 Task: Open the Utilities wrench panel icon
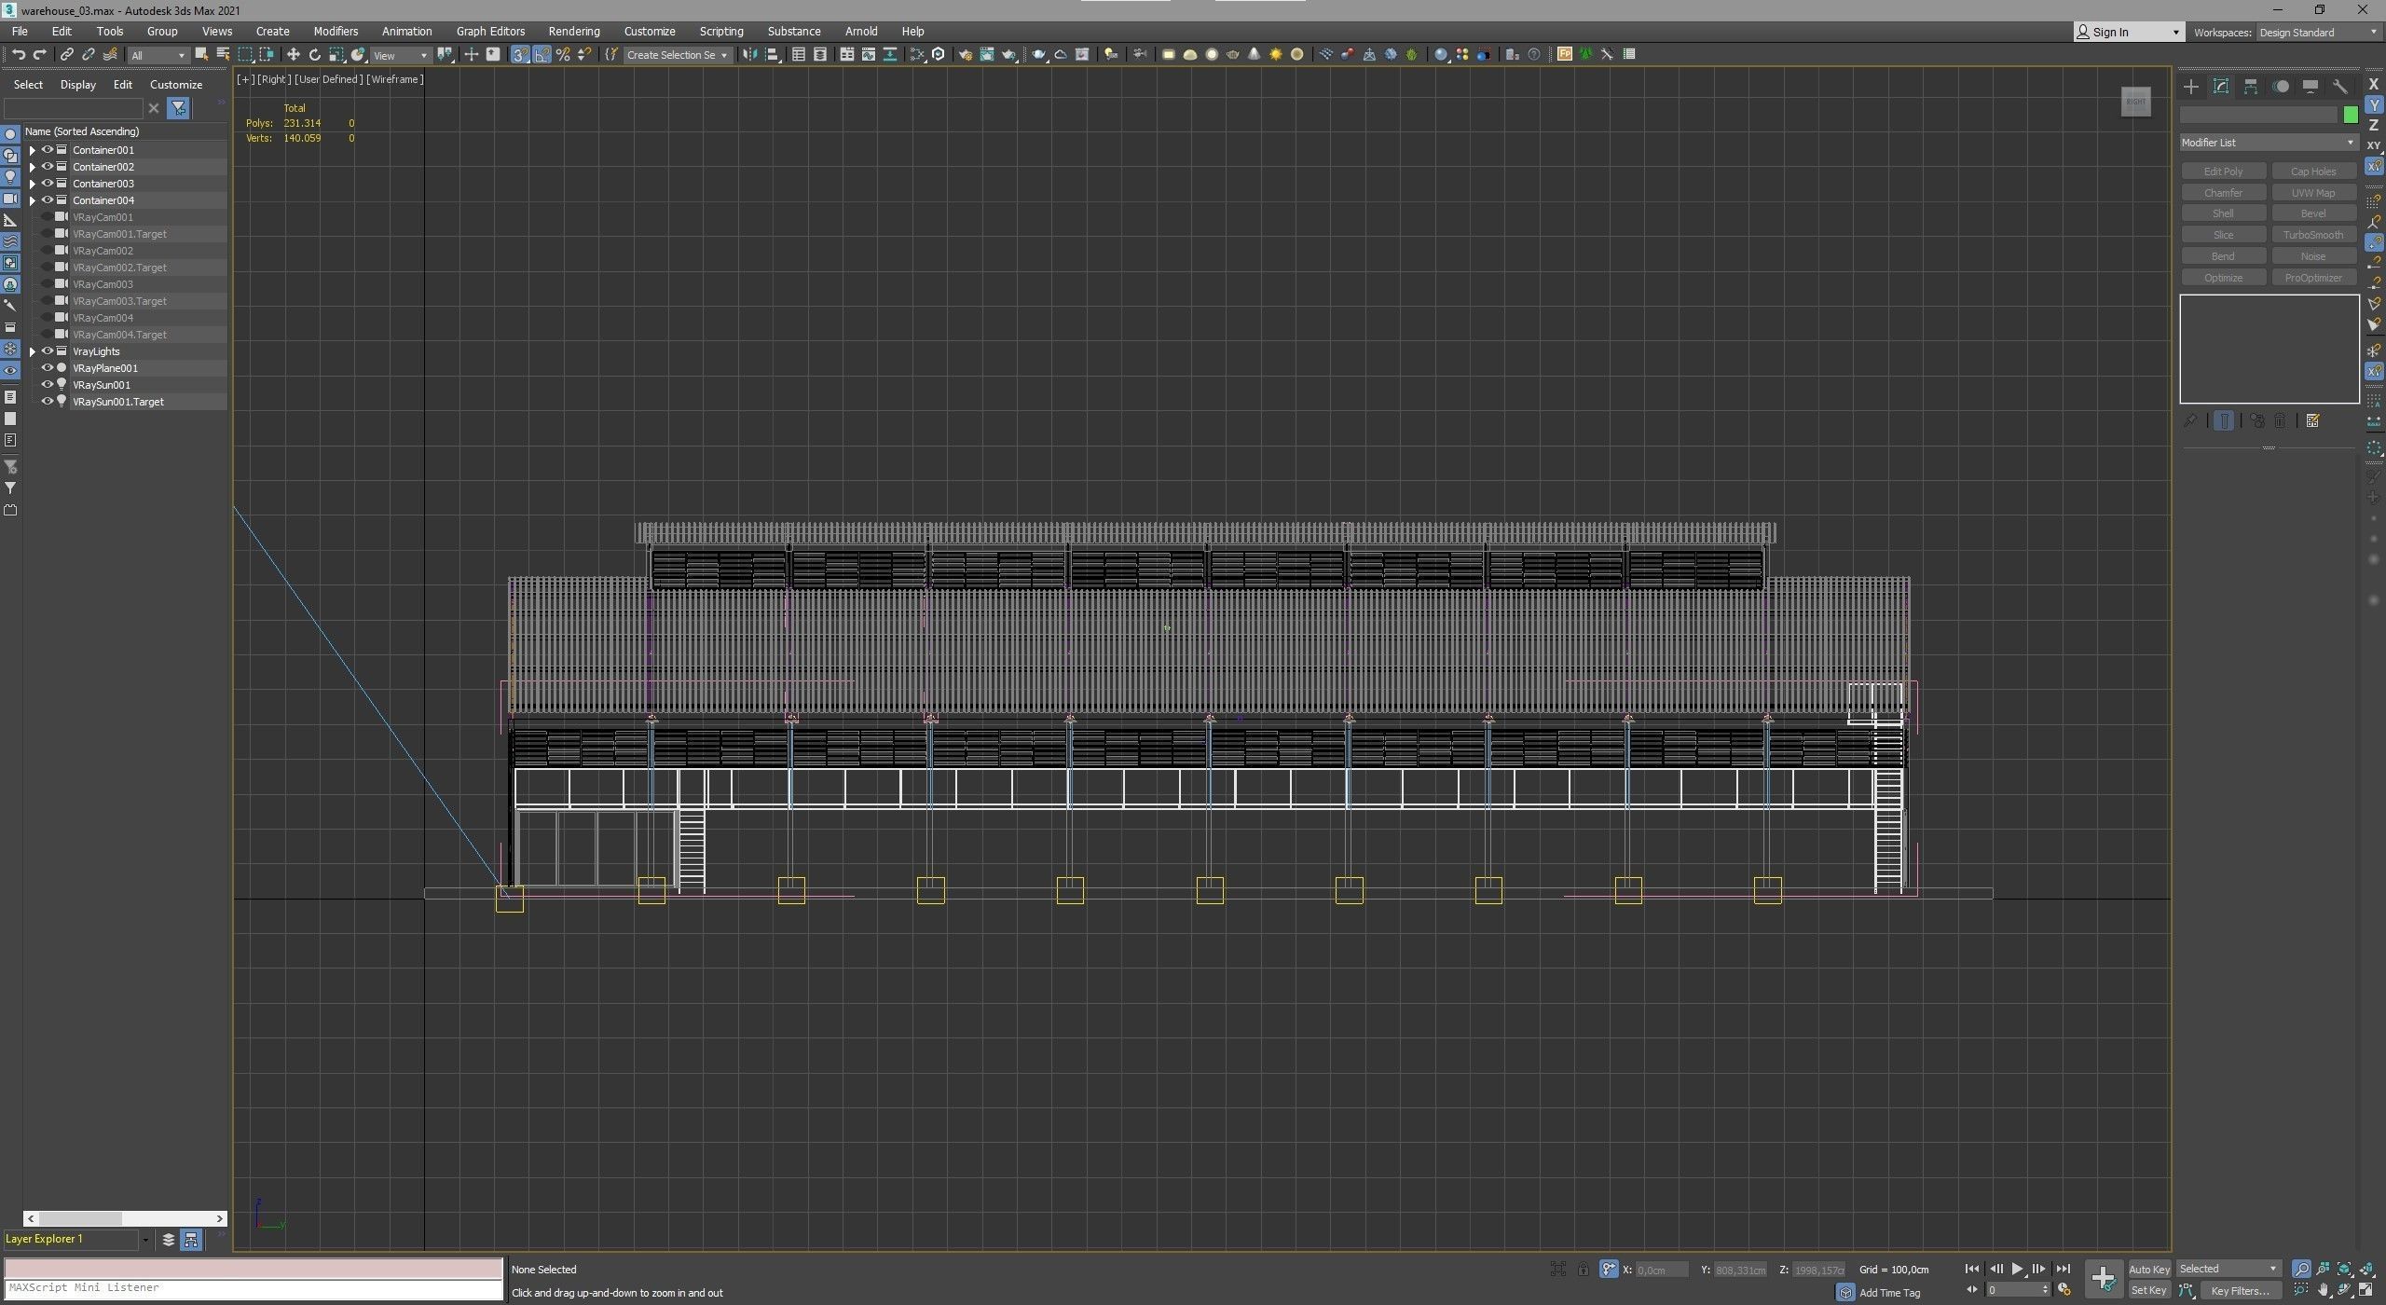(x=2339, y=87)
